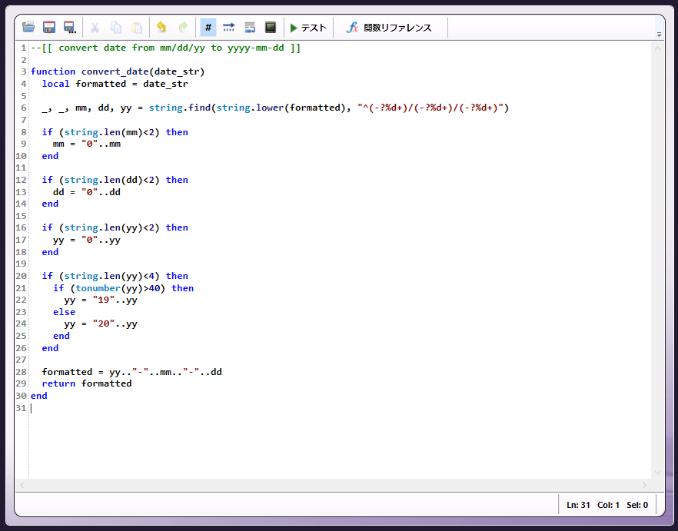This screenshot has height=531, width=678.
Task: Copy selection with the copy pages icon
Action: [x=116, y=27]
